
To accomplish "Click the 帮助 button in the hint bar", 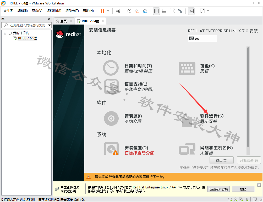I will tap(243, 189).
